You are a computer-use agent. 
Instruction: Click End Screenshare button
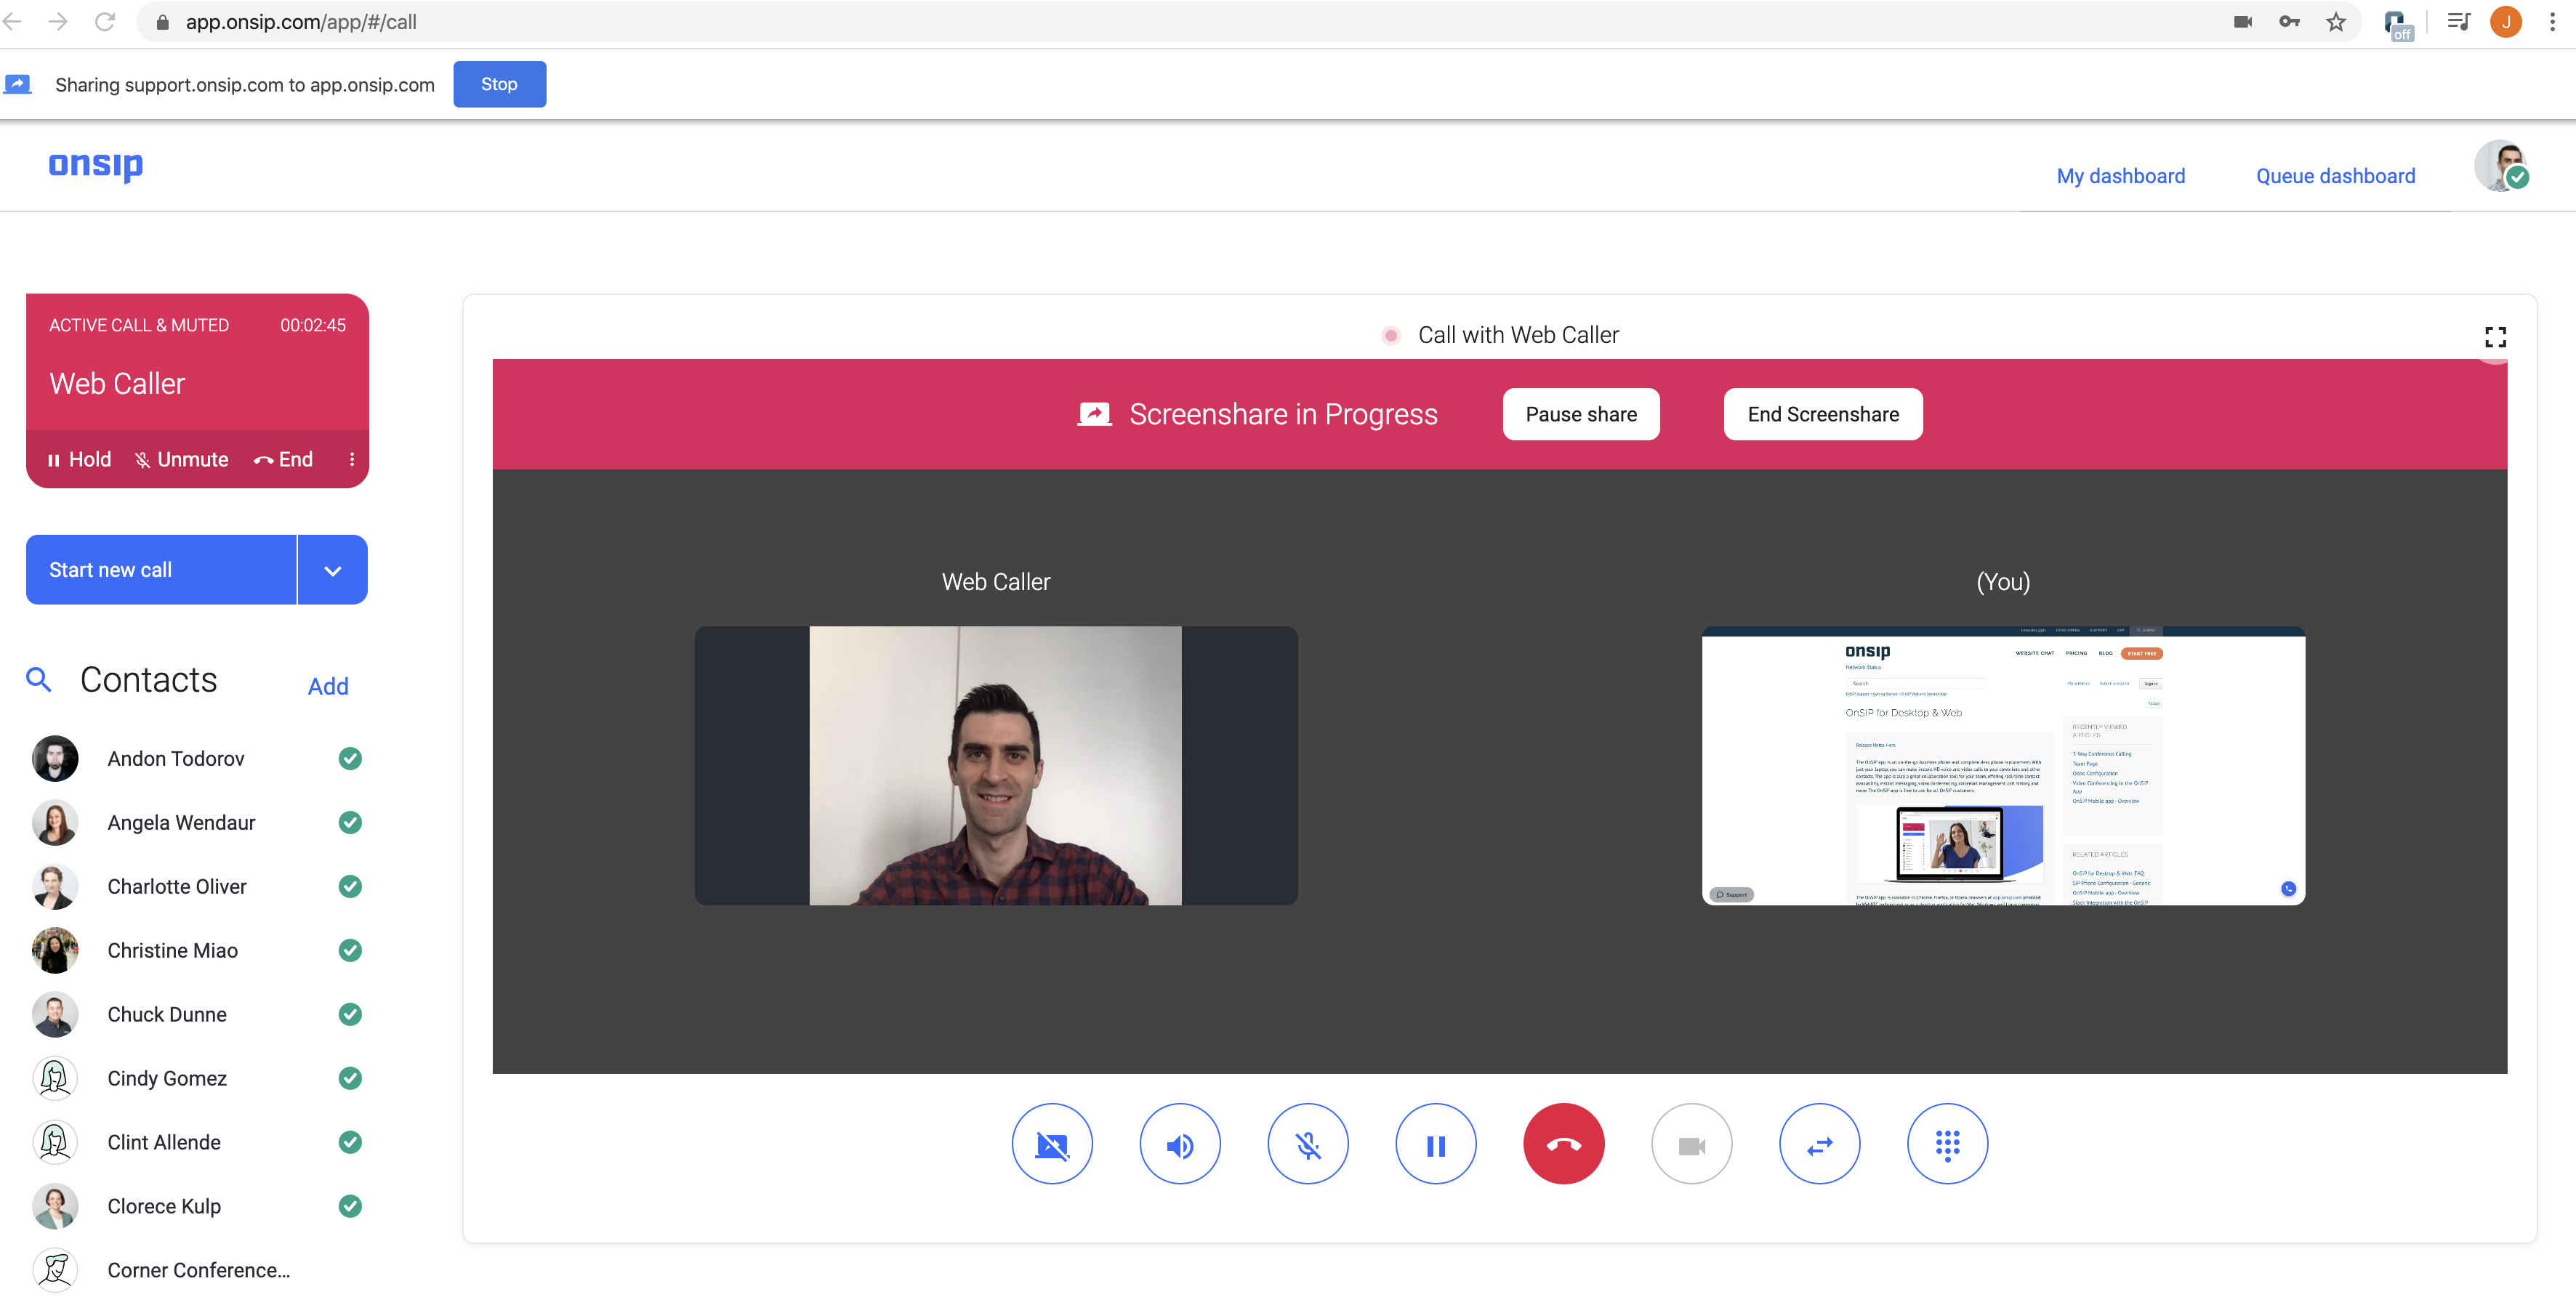(x=1822, y=414)
